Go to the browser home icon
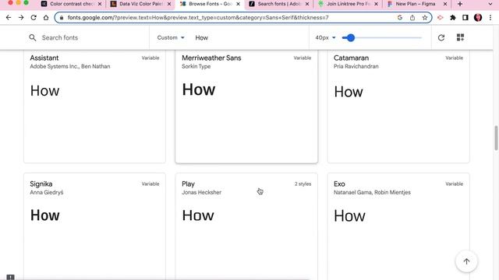This screenshot has height=280, width=499. [46, 17]
